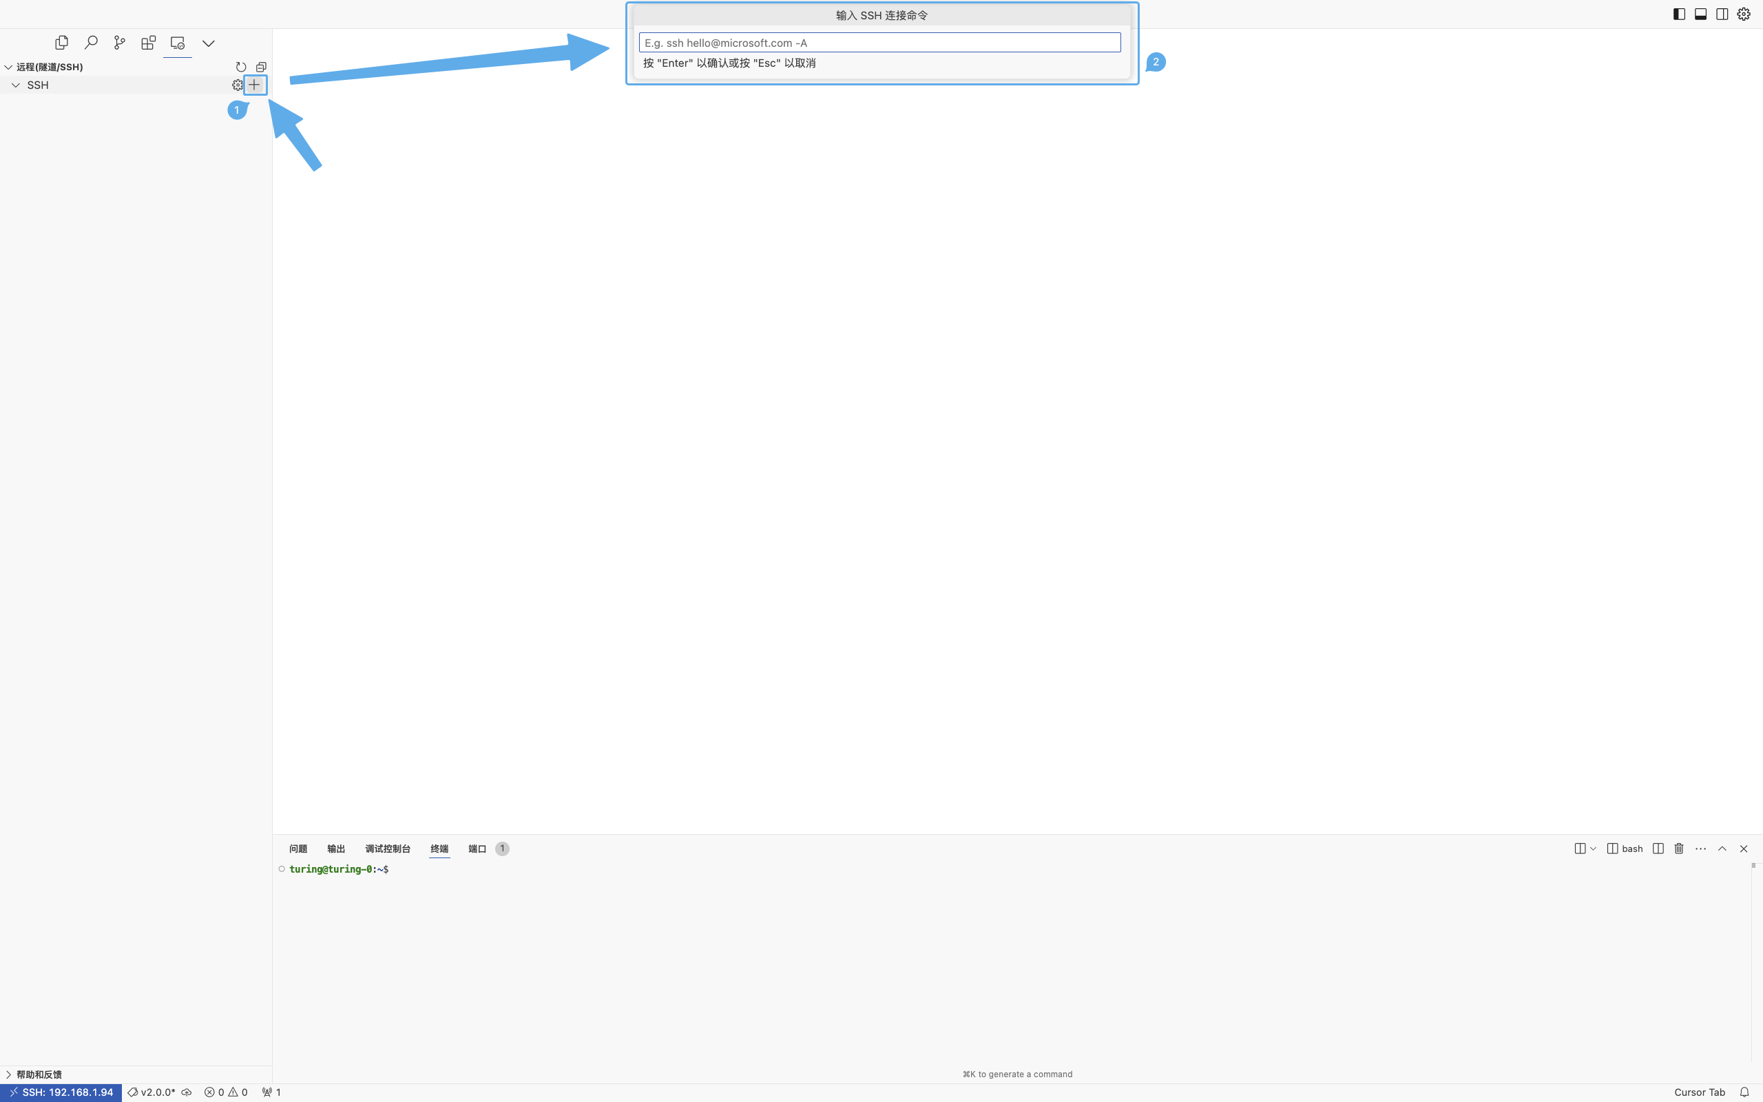Open the Remote Explorer monitor icon

(x=178, y=43)
